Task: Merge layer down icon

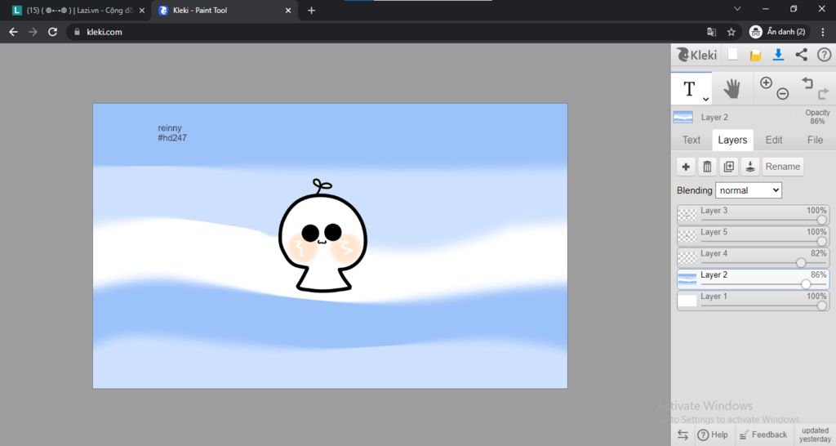Action: click(x=749, y=167)
